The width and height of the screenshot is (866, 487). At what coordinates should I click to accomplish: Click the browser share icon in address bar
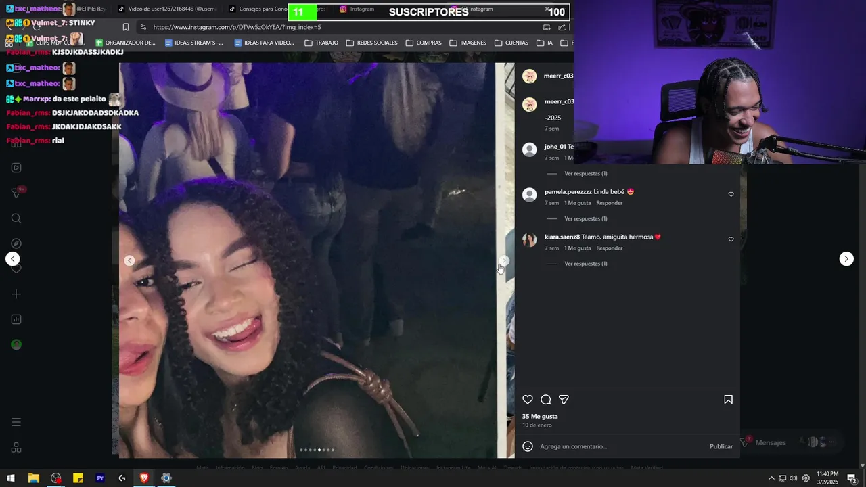562,27
